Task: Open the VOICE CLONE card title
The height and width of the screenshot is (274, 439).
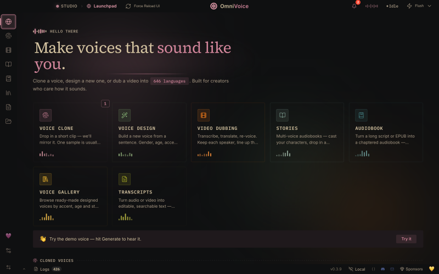Action: pos(57,128)
